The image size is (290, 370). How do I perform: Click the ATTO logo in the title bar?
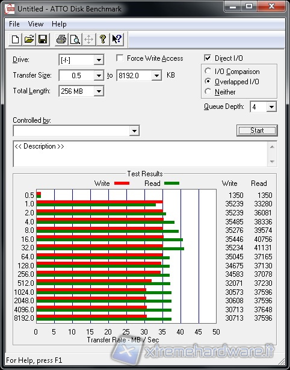(10, 9)
